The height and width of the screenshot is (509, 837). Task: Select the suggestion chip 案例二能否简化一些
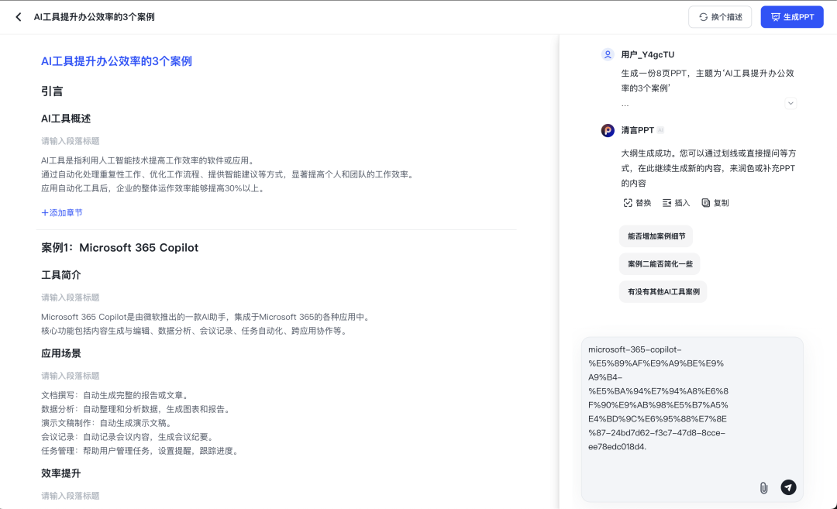659,263
